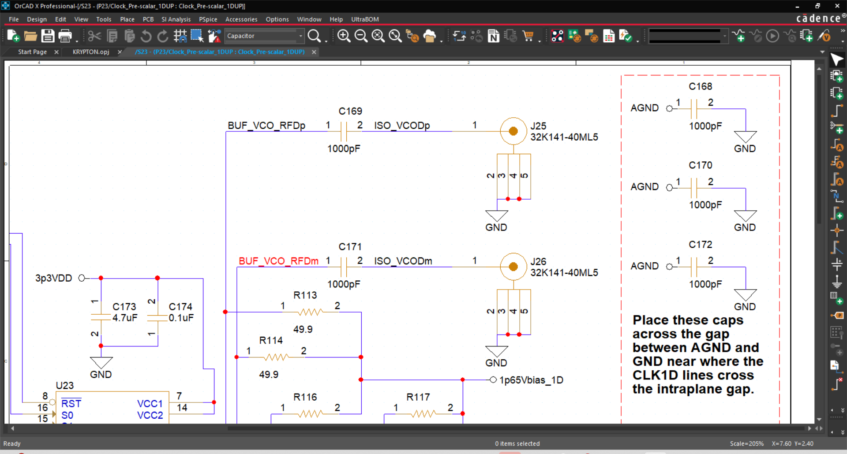Click the horizontal scrollbar left arrow
847x454 pixels.
[x=12, y=428]
